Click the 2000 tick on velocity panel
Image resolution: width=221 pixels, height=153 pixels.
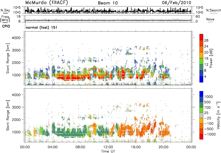coord(16,120)
